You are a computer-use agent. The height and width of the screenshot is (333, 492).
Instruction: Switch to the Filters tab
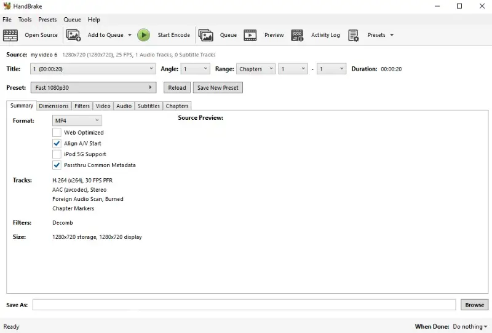(x=82, y=106)
